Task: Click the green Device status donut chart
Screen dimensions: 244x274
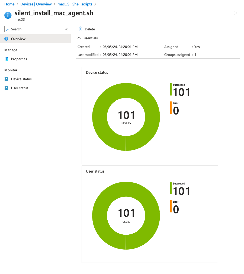Action: click(x=99, y=117)
